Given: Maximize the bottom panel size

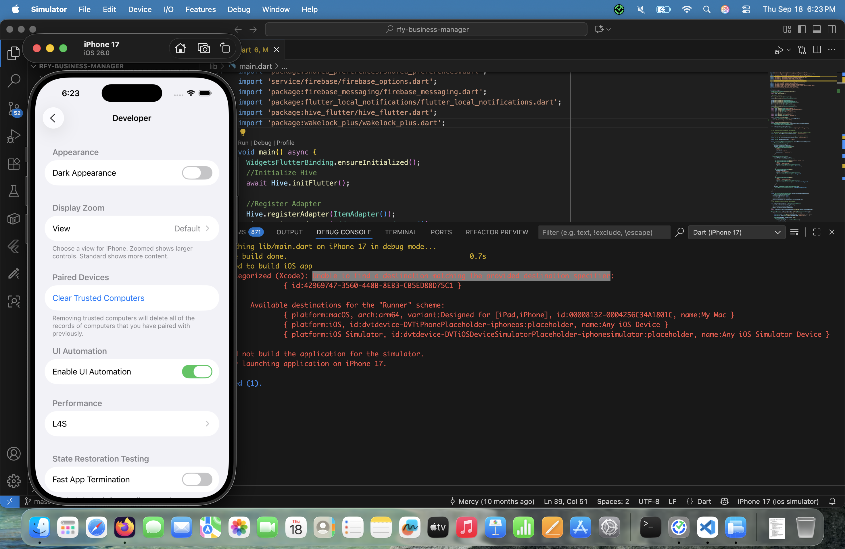Looking at the screenshot, I should (x=817, y=232).
